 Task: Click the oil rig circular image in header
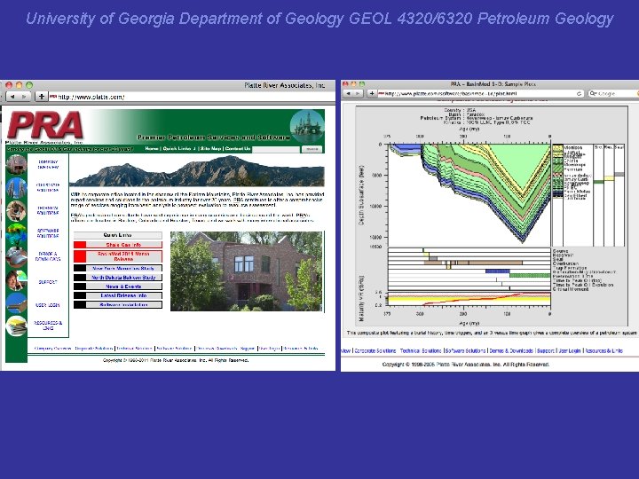(x=307, y=125)
